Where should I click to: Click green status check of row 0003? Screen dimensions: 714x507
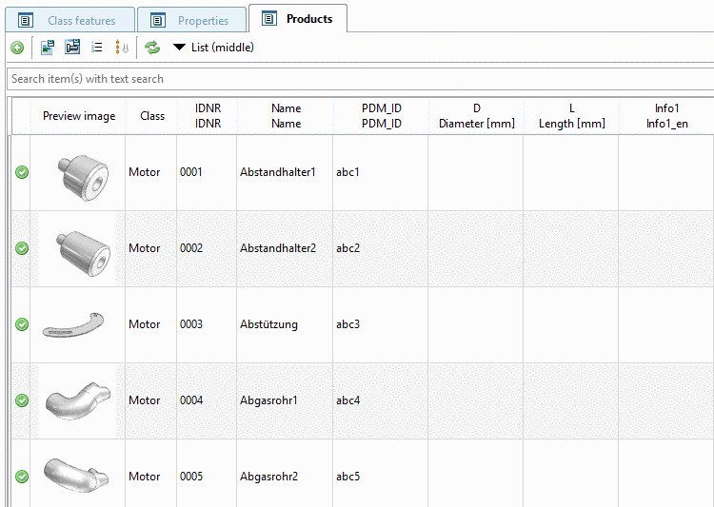(x=22, y=324)
